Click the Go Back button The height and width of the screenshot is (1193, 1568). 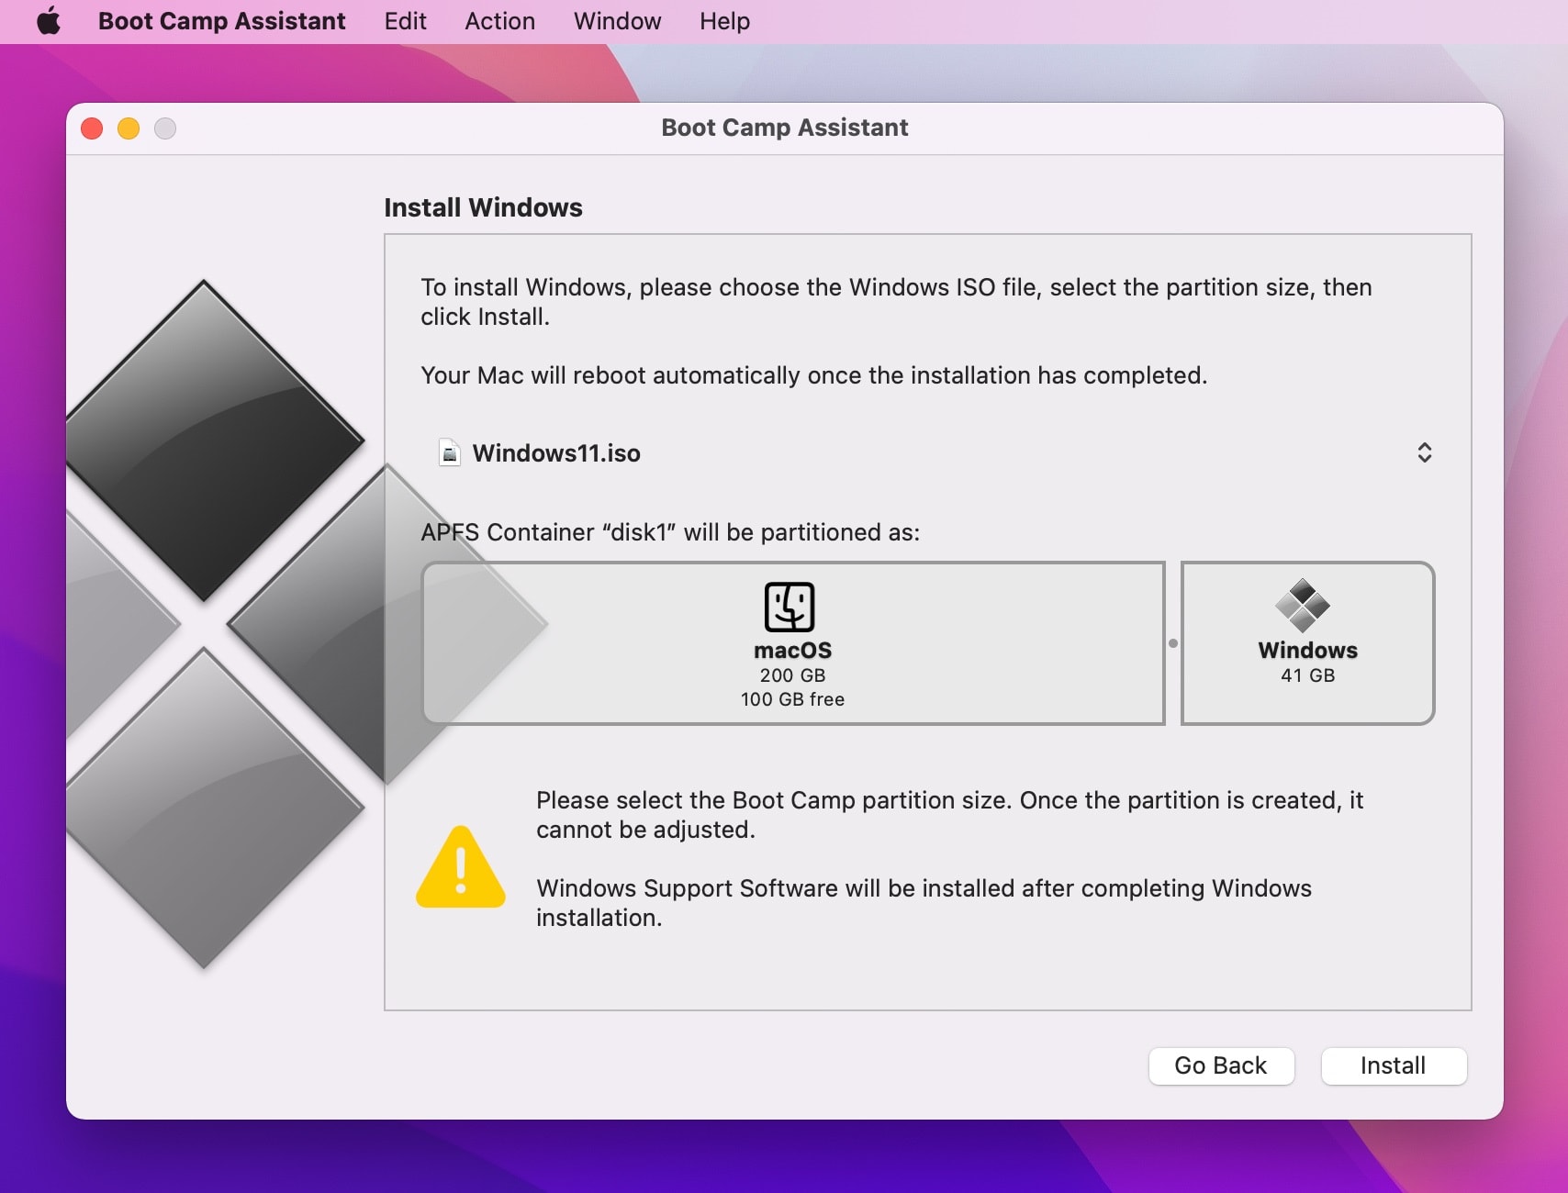click(x=1221, y=1065)
